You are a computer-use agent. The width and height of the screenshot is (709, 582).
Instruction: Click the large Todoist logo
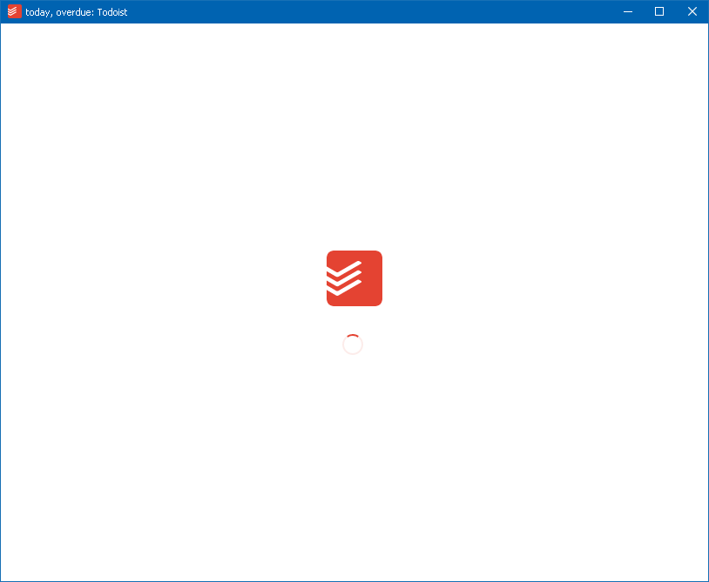pyautogui.click(x=354, y=278)
